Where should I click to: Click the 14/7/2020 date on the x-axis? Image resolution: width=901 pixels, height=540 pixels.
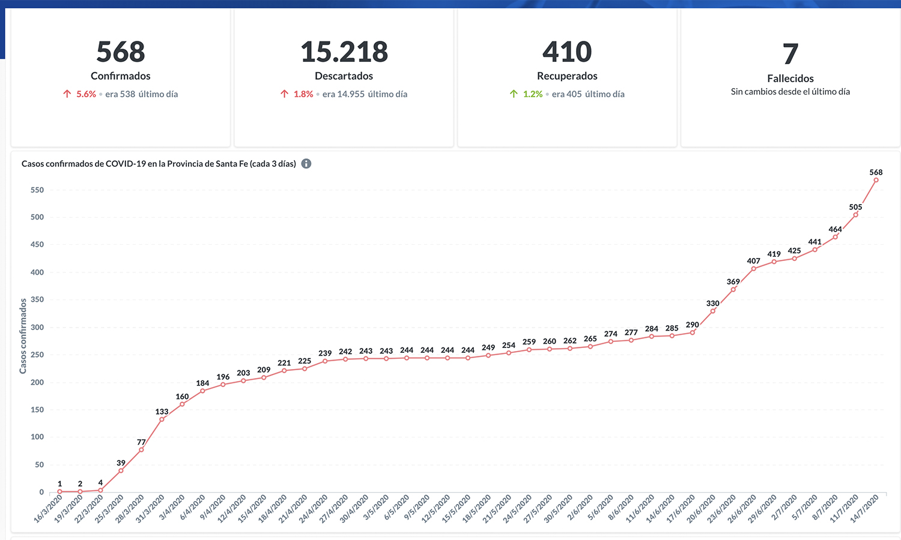pos(865,509)
